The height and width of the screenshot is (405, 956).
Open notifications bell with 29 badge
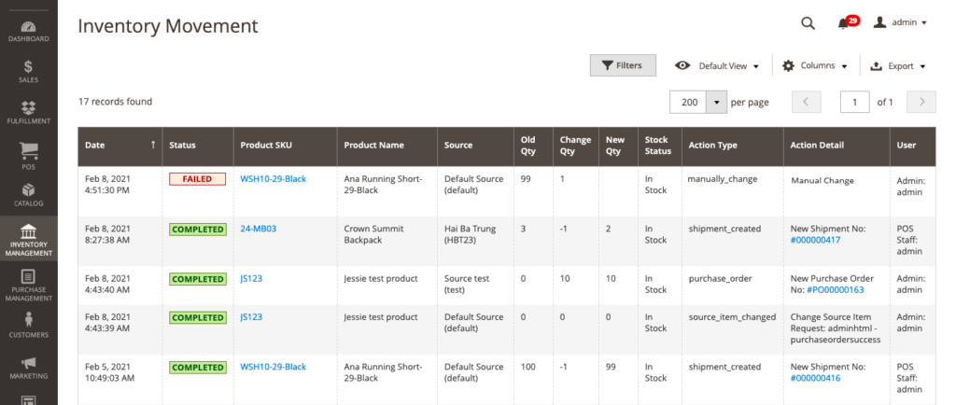pyautogui.click(x=844, y=23)
